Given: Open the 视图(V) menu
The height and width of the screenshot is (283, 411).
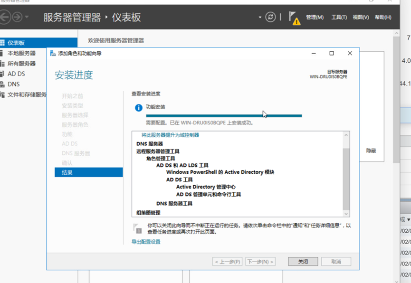Looking at the screenshot, I should (x=361, y=17).
